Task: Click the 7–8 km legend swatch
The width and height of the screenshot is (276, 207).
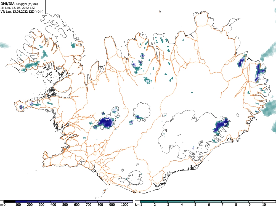Action: coord(228,201)
